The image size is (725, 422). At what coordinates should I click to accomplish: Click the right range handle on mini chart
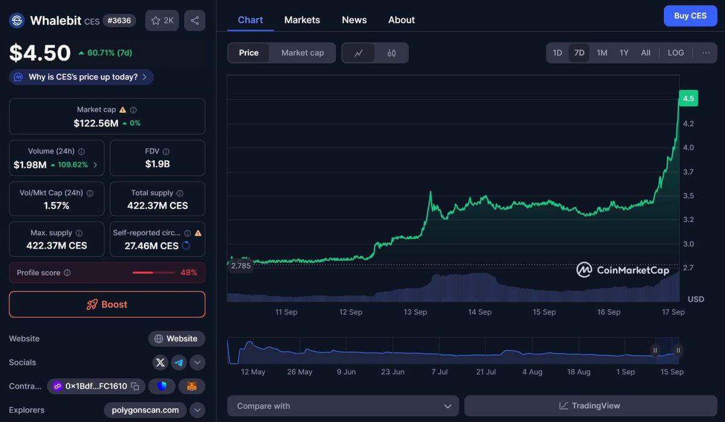point(678,350)
